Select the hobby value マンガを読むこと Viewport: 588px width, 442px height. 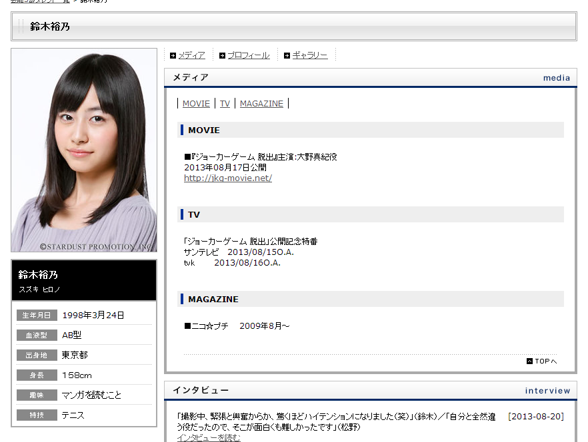tap(91, 395)
